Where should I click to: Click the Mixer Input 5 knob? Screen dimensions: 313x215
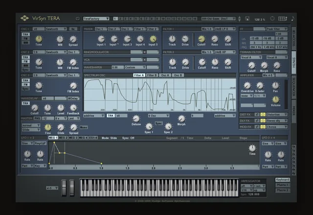(153, 39)
